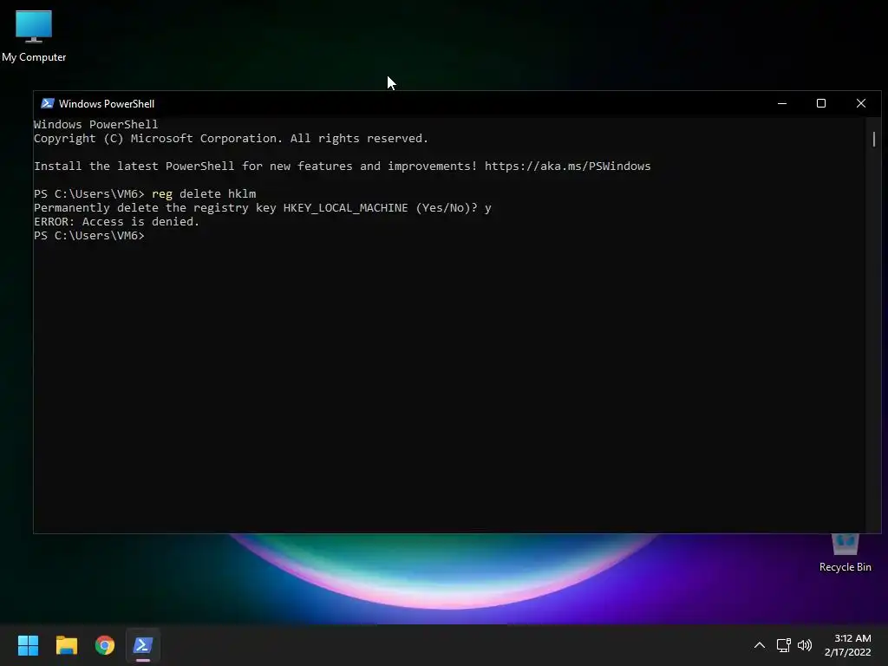Screen dimensions: 888x666
Task: Select the My Computer desktop icon
Action: pyautogui.click(x=34, y=36)
